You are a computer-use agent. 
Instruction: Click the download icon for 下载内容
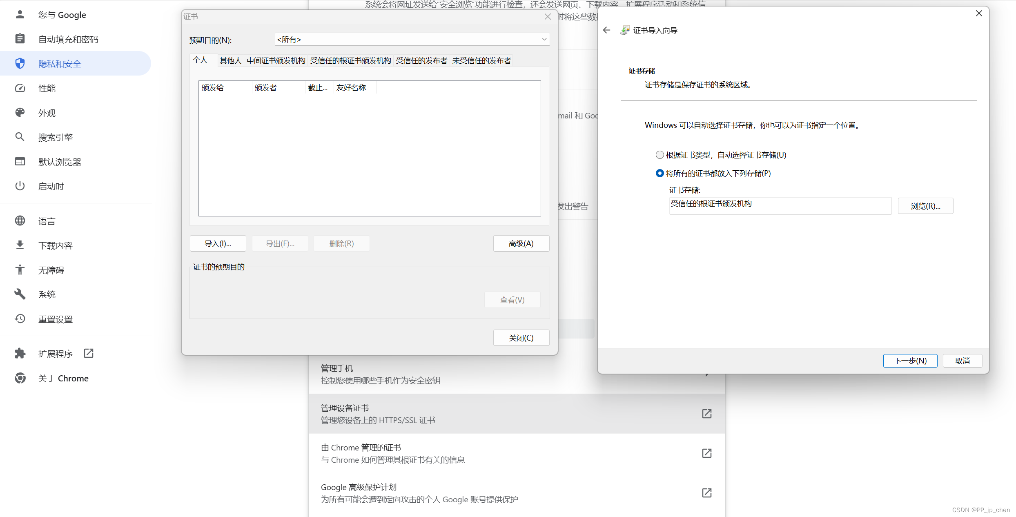pyautogui.click(x=20, y=245)
